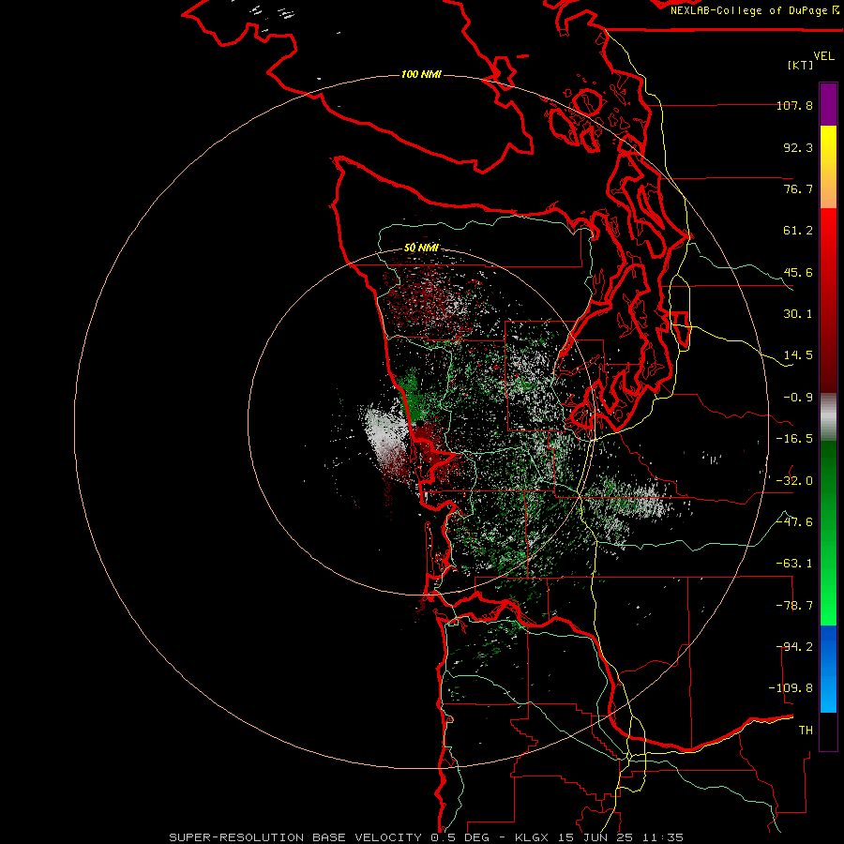Screen dimensions: 844x844
Task: Select the yellow segment of velocity color bar
Action: [x=828, y=145]
